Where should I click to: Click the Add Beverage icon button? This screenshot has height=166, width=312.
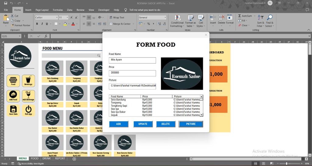click(28, 96)
